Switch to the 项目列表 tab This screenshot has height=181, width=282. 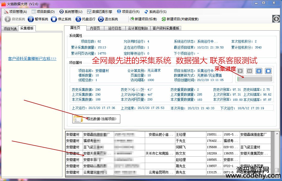pos(10,29)
